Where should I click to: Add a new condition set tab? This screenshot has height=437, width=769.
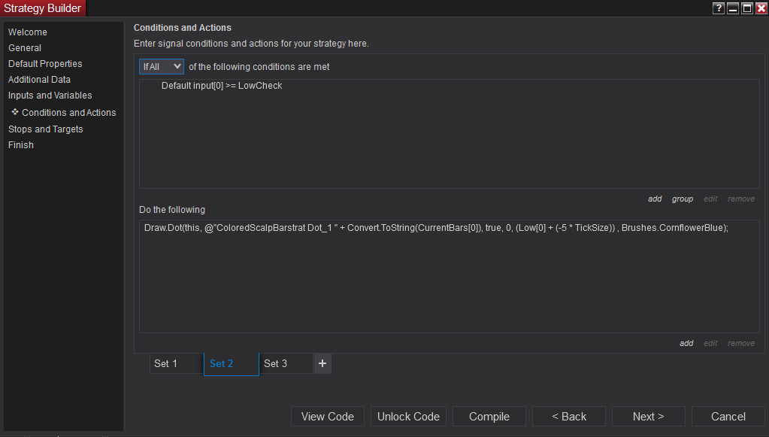[x=322, y=363]
